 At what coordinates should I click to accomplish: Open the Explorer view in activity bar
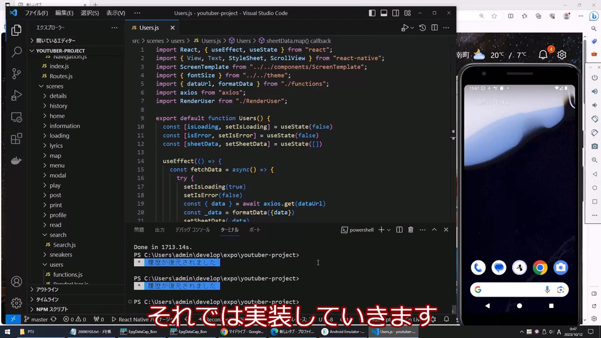pyautogui.click(x=16, y=30)
